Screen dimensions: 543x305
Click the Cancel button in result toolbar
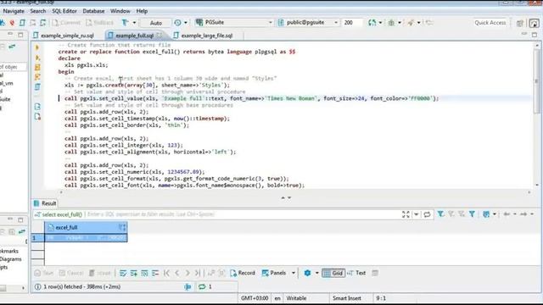(71, 273)
